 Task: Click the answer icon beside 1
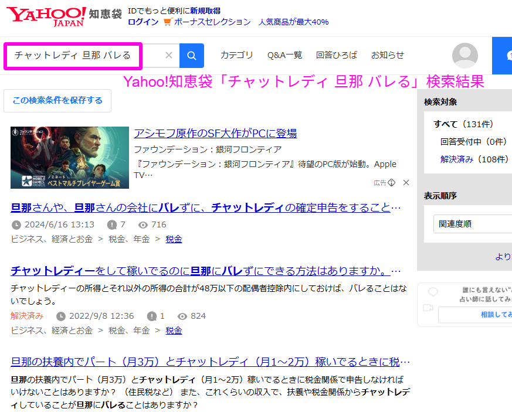coord(151,316)
